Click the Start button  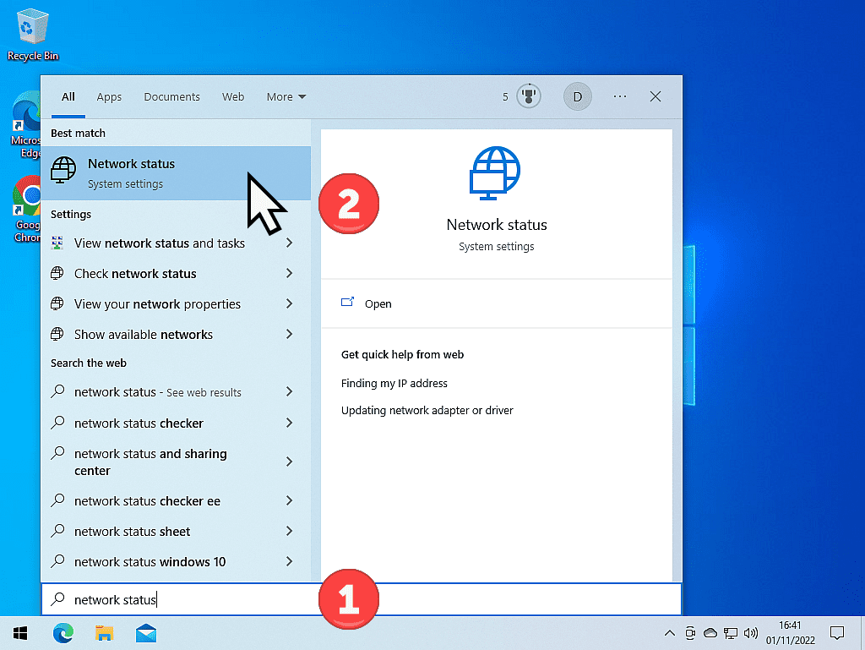point(19,632)
